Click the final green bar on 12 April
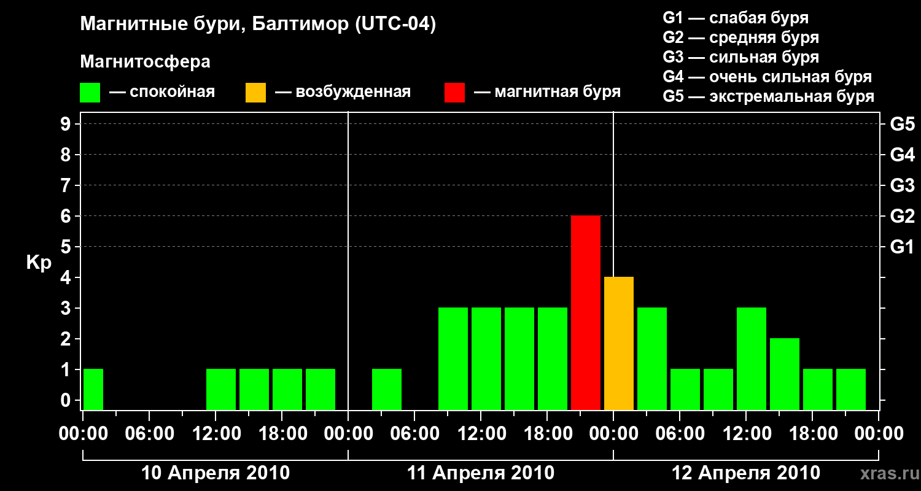 click(851, 390)
